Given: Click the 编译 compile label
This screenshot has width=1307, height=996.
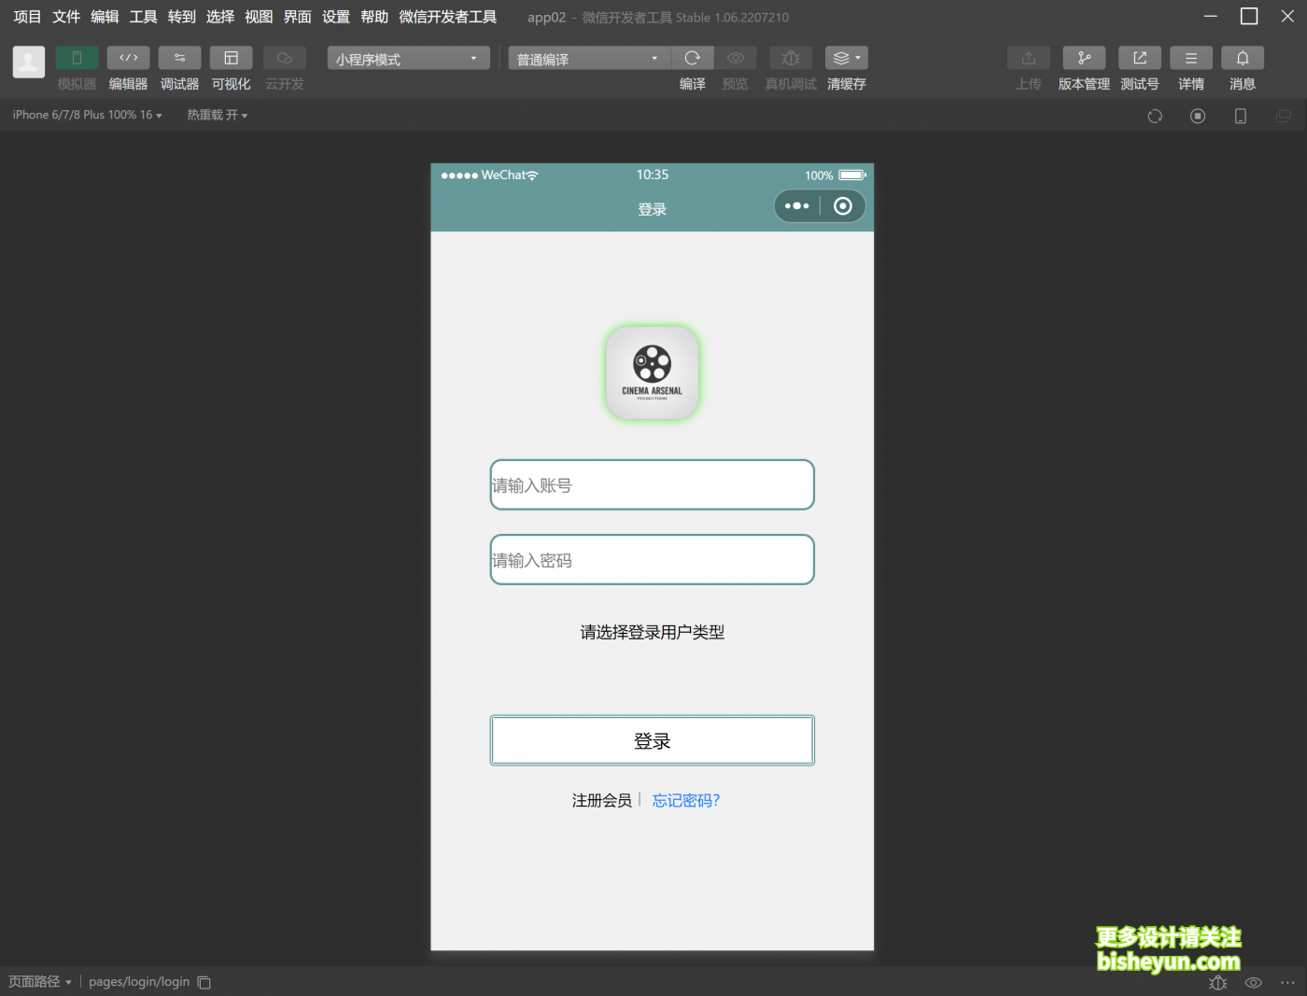Looking at the screenshot, I should click(693, 84).
